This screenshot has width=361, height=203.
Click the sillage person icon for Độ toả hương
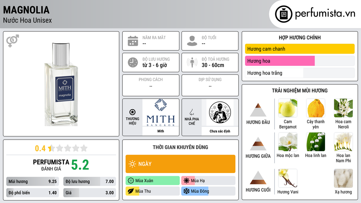point(192,62)
